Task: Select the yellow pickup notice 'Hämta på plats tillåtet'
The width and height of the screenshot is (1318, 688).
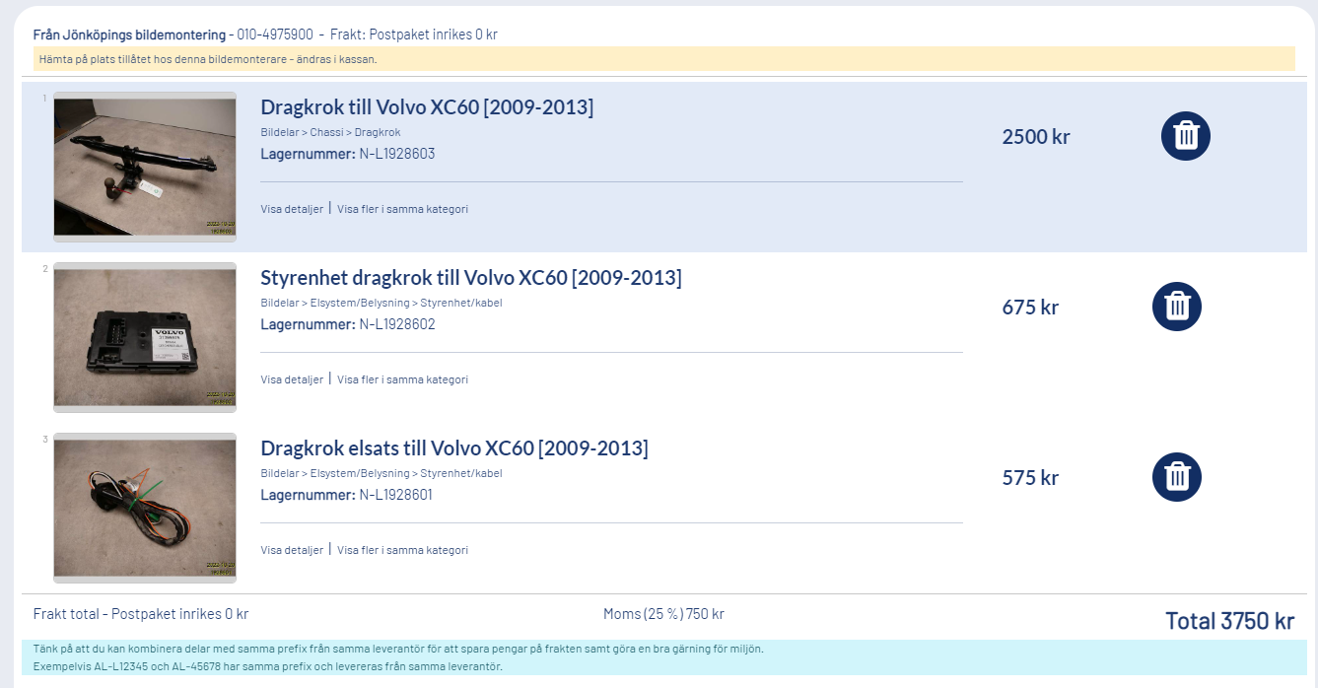Action: 663,59
